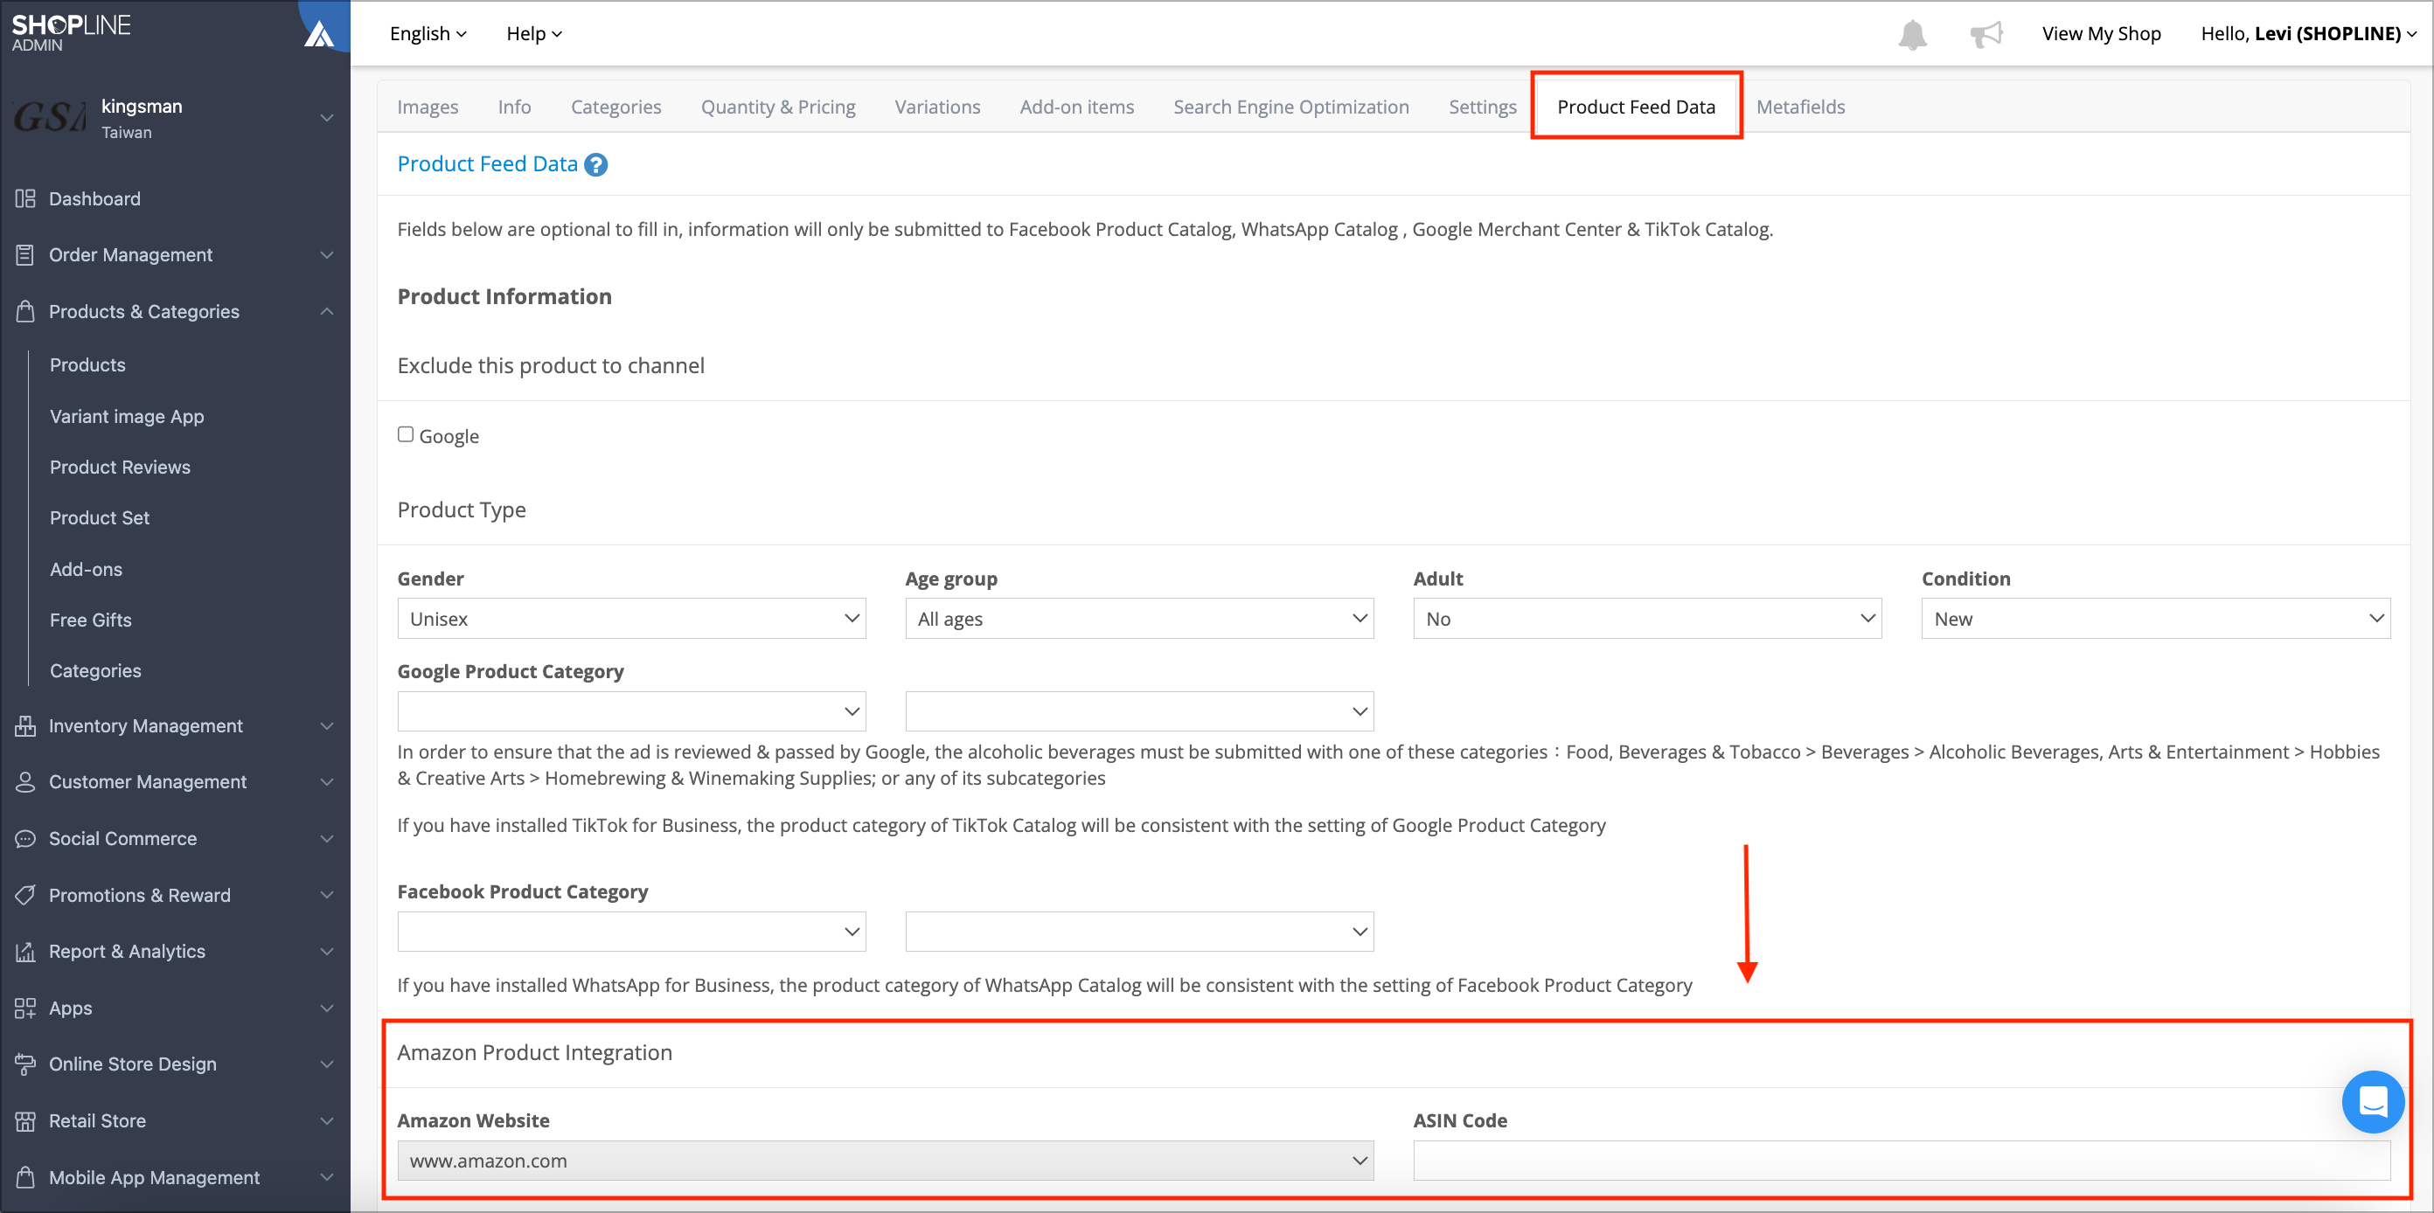The width and height of the screenshot is (2434, 1213).
Task: Open the second Google Product Category dropdown
Action: tap(1138, 711)
